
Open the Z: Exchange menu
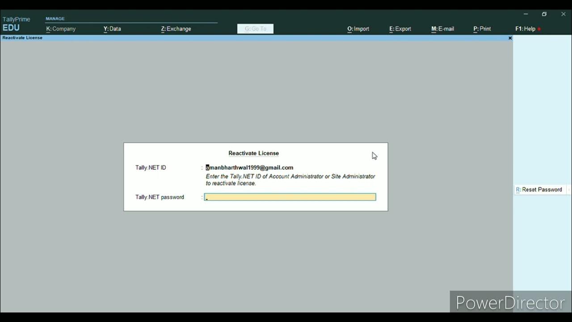tap(176, 29)
